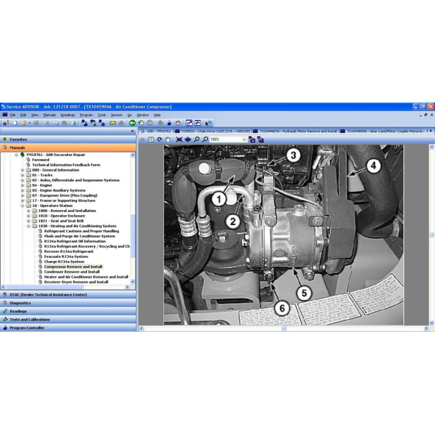The width and height of the screenshot is (435, 435).
Task: Click the gear with plus and minus icon
Action: [6, 123]
